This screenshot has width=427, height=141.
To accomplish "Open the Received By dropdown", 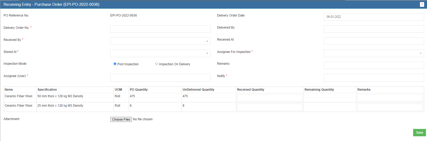I will coord(160,41).
